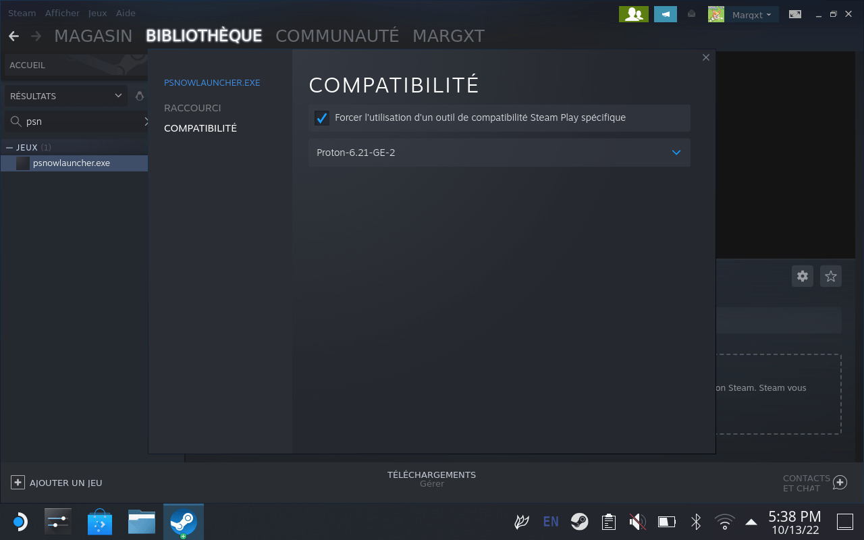Open the Afficher menu
The image size is (864, 540).
pos(62,13)
